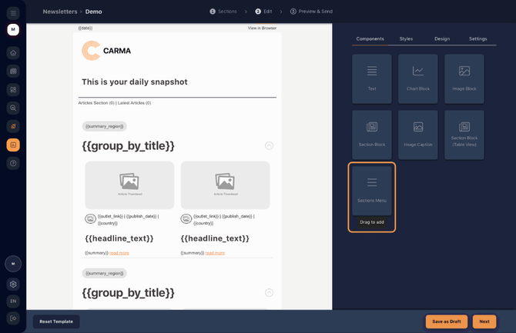Click the first {{summary_region}} tag

[104, 126]
